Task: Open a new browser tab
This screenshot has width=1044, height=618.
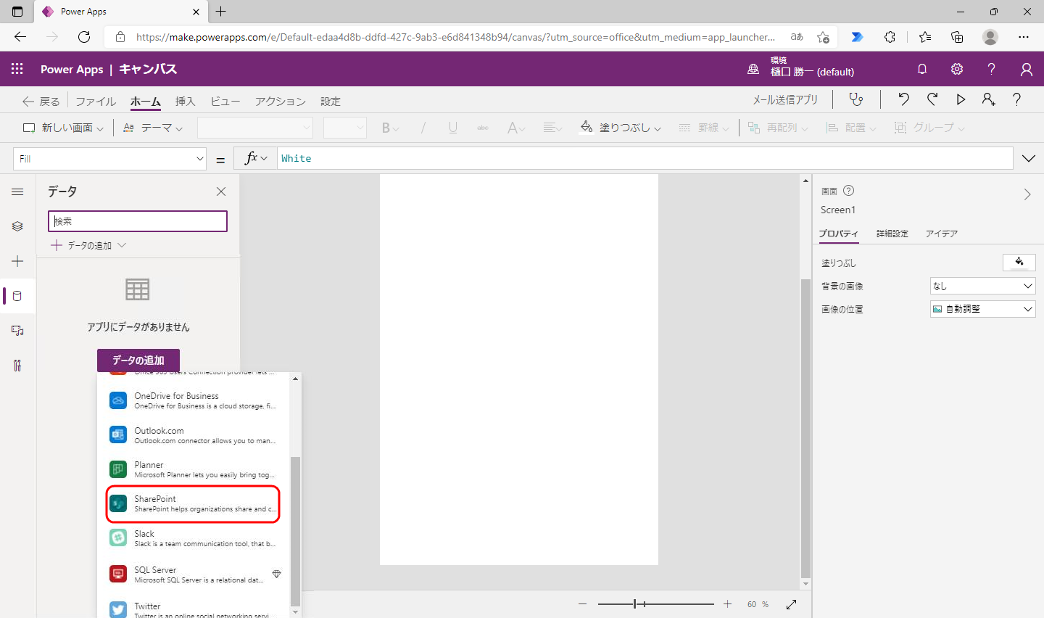Action: pyautogui.click(x=221, y=12)
